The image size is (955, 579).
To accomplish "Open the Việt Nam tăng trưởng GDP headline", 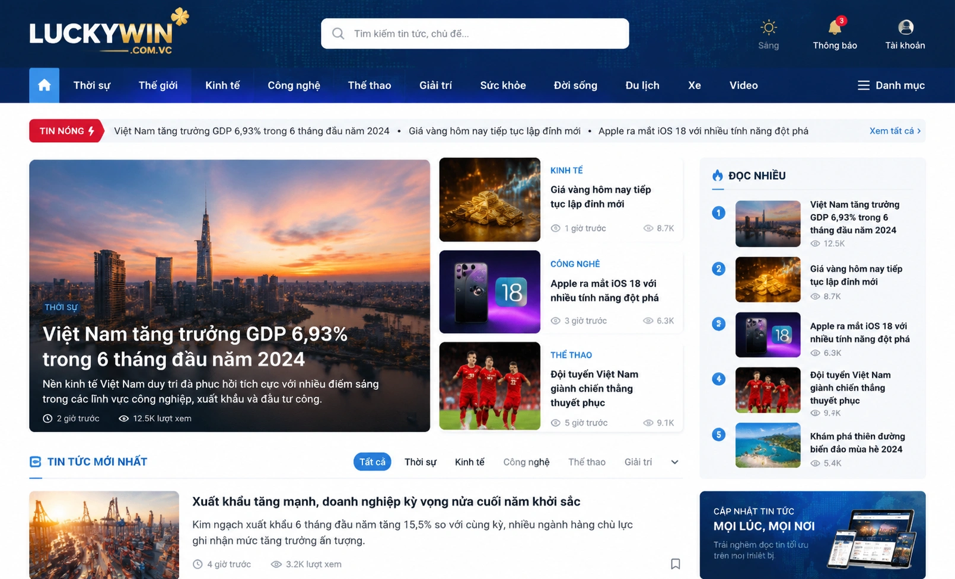I will tap(195, 347).
